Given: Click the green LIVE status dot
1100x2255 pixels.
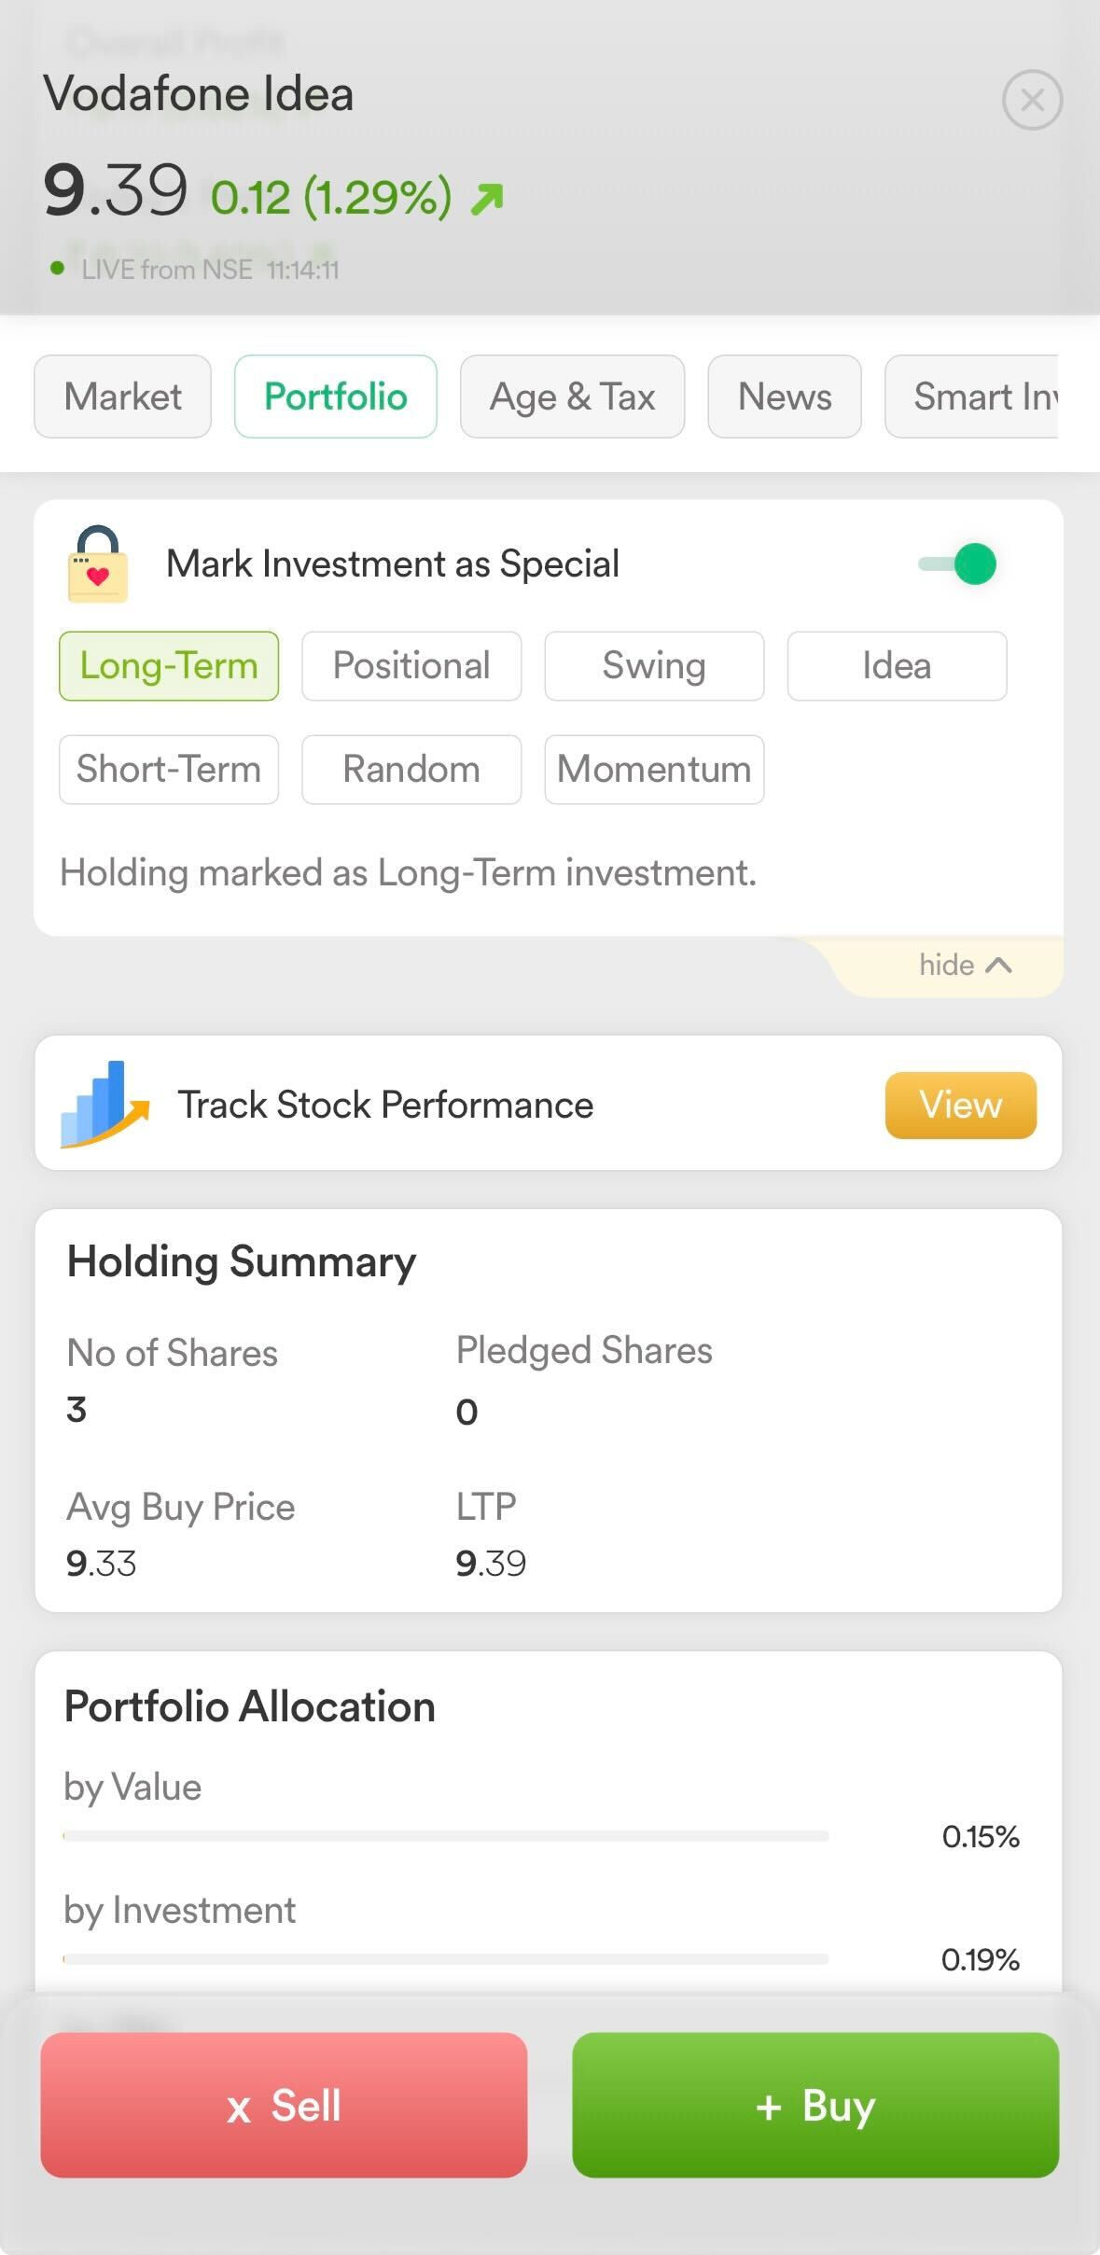Looking at the screenshot, I should (58, 269).
